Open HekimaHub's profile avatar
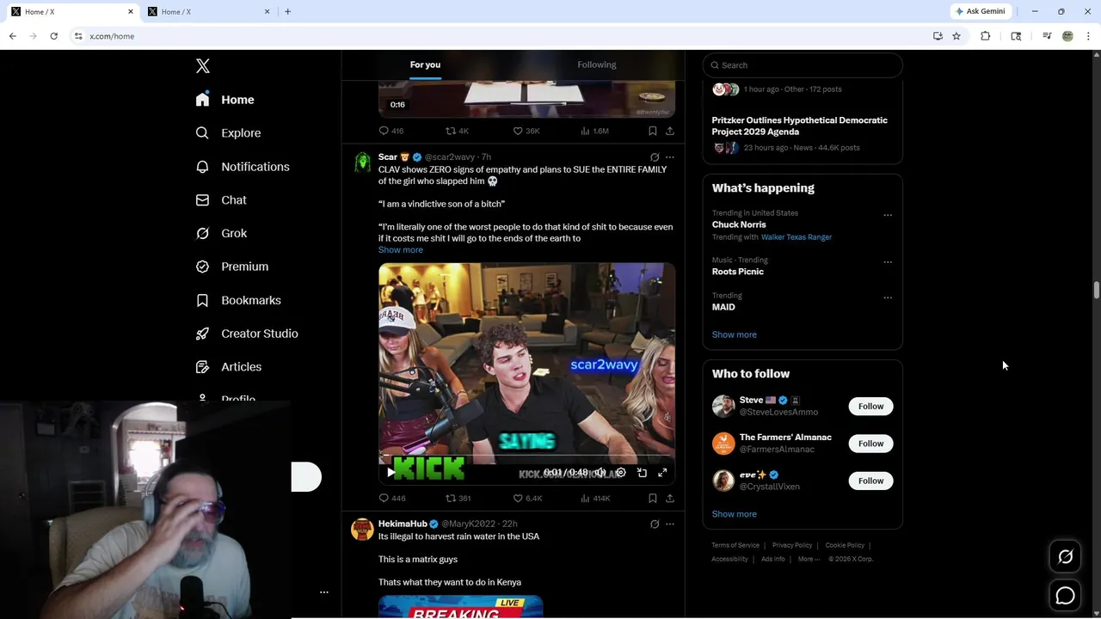 point(362,530)
